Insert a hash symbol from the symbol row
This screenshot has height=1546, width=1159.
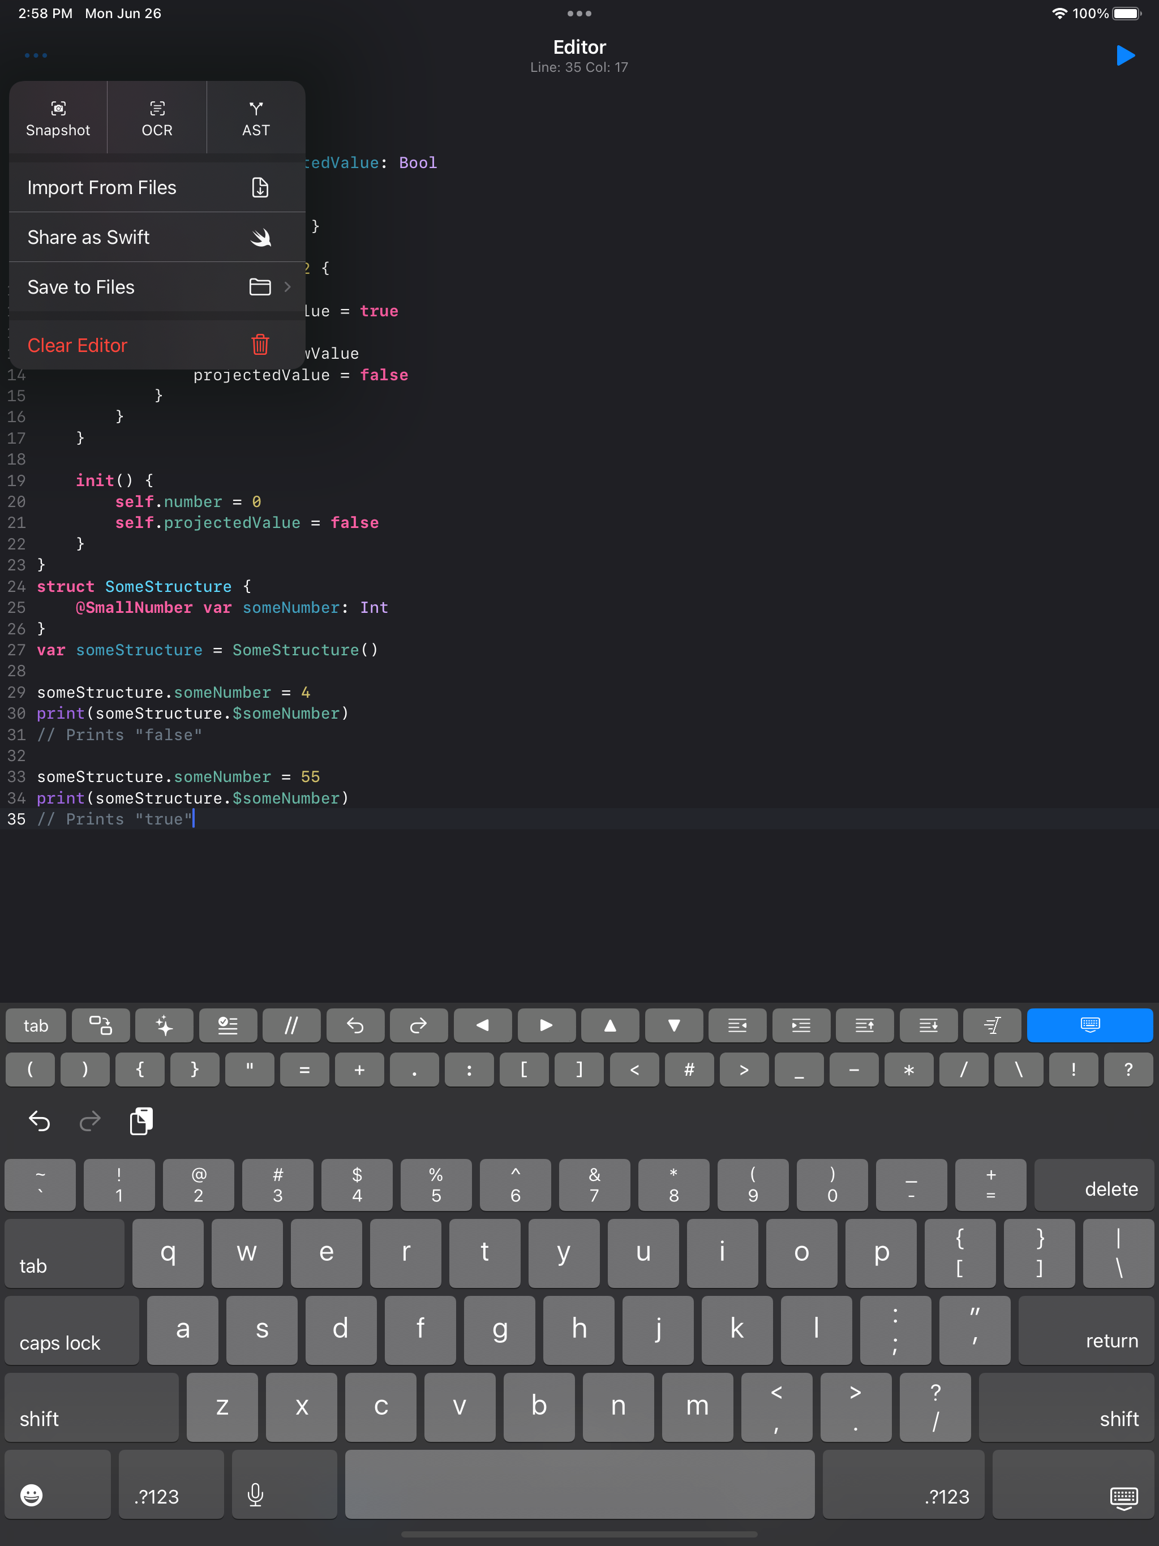pos(689,1070)
